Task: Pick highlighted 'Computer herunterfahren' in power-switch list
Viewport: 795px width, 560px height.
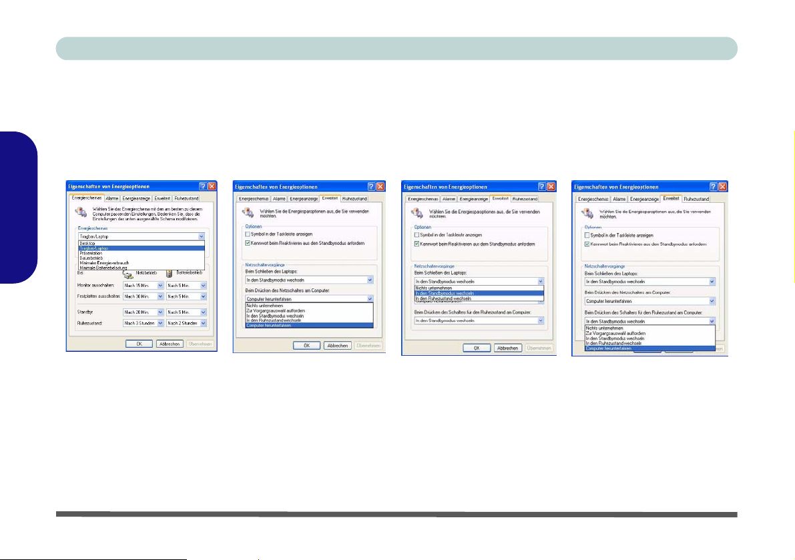Action: 309,325
